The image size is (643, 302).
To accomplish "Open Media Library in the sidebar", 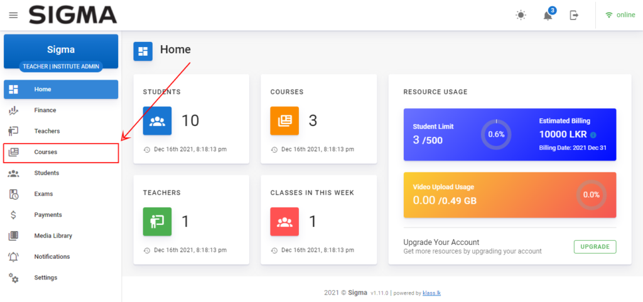I will [61, 236].
